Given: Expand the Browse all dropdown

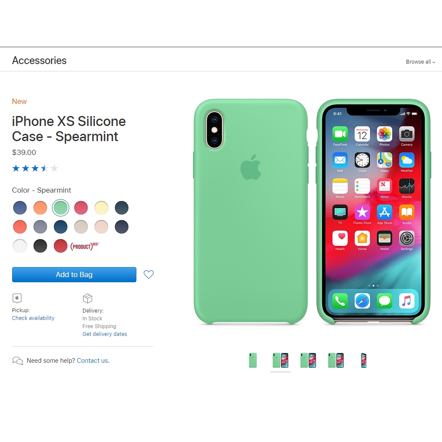Looking at the screenshot, I should 420,62.
